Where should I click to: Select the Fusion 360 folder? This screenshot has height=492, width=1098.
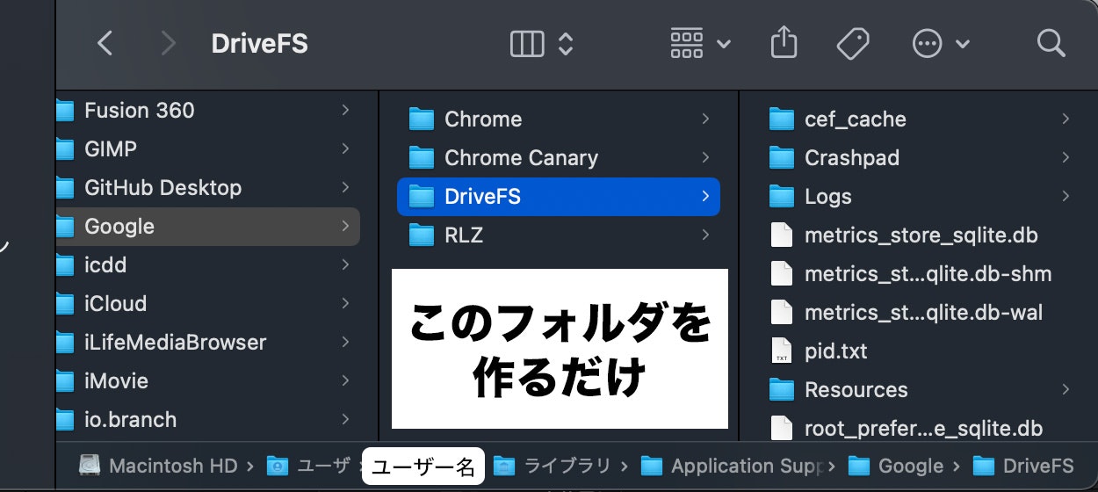[207, 110]
